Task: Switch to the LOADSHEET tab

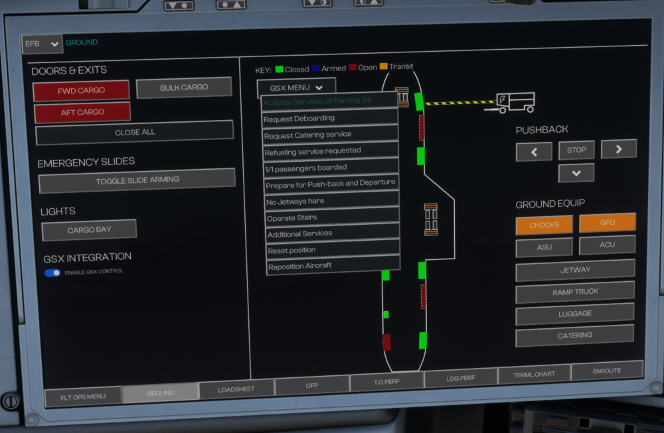Action: click(236, 389)
